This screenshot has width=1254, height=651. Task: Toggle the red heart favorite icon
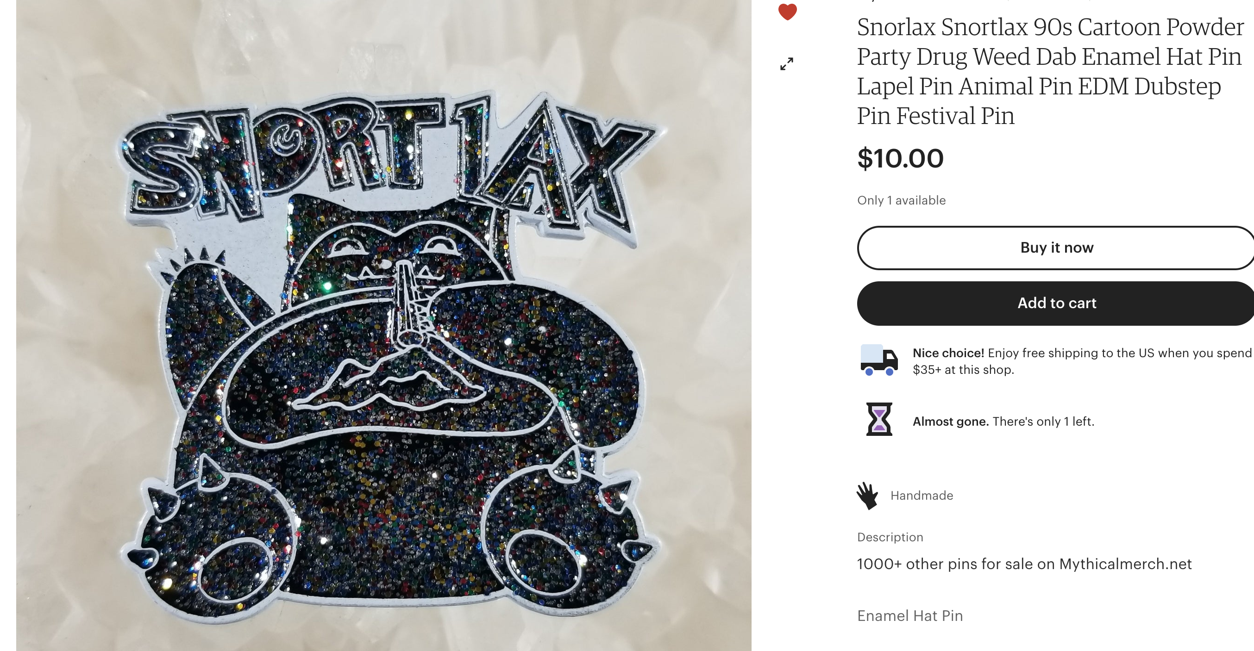click(x=787, y=12)
